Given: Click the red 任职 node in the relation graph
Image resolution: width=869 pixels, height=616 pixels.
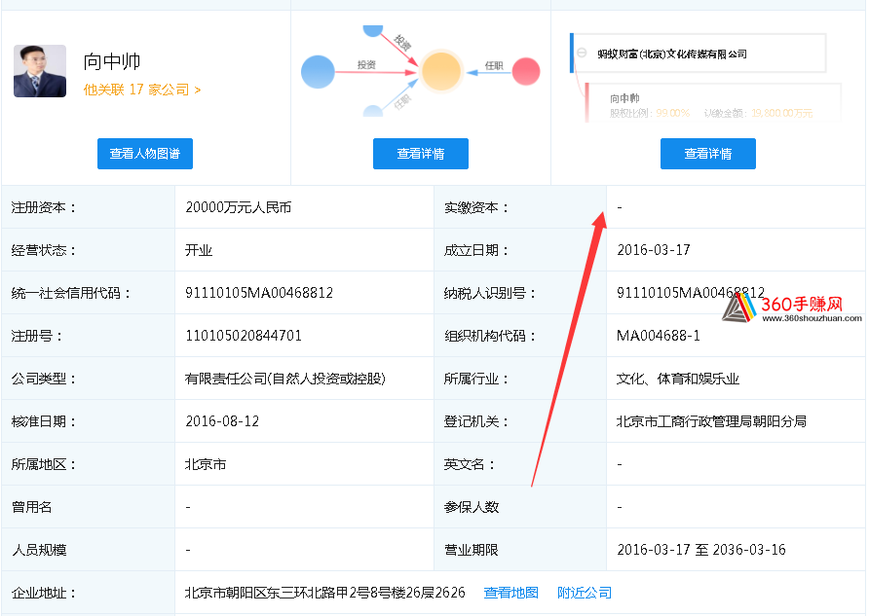Looking at the screenshot, I should pos(526,71).
